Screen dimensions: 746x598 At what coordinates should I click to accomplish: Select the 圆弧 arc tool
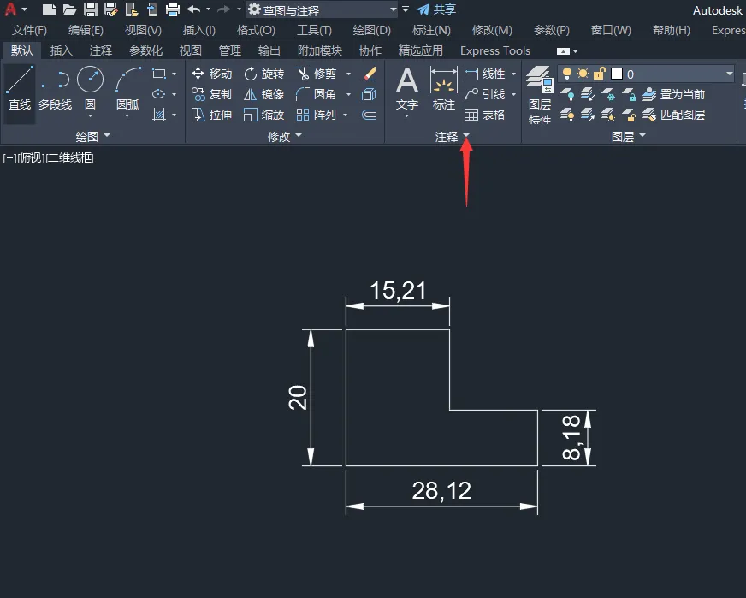(128, 88)
